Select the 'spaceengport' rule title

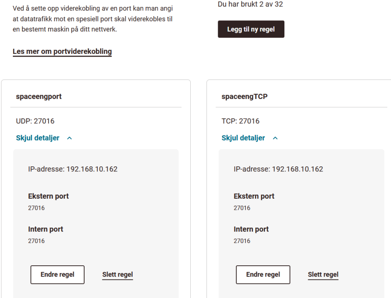[x=39, y=96]
